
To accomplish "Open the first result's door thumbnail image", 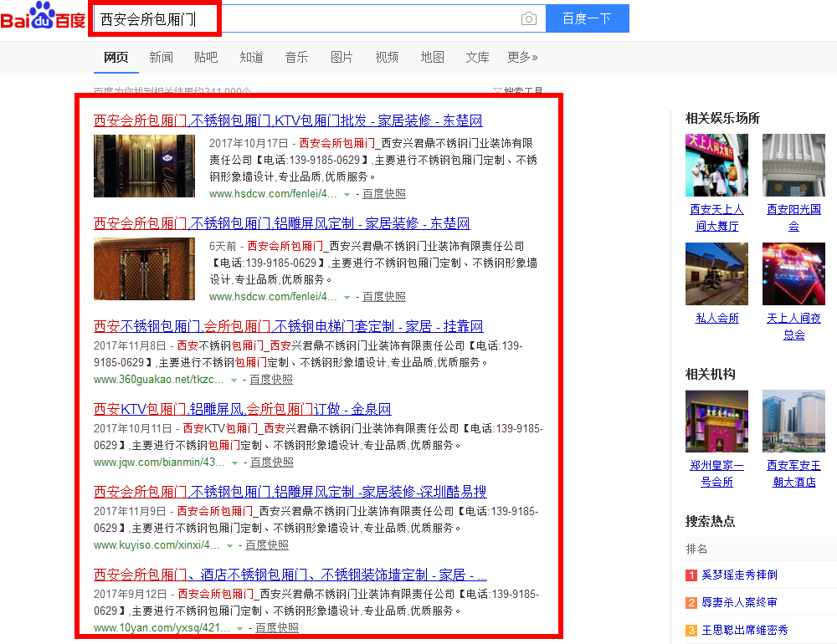I will click(x=144, y=166).
